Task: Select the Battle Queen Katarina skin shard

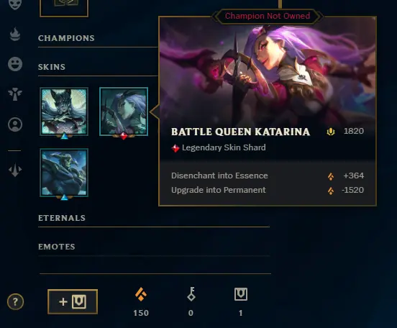Action: point(124,111)
